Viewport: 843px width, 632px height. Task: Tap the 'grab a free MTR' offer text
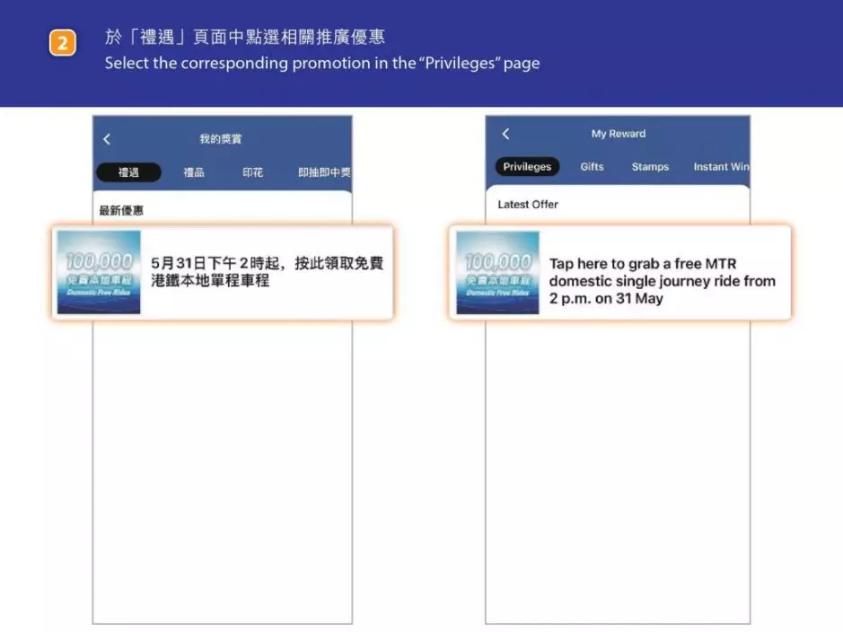click(x=662, y=281)
